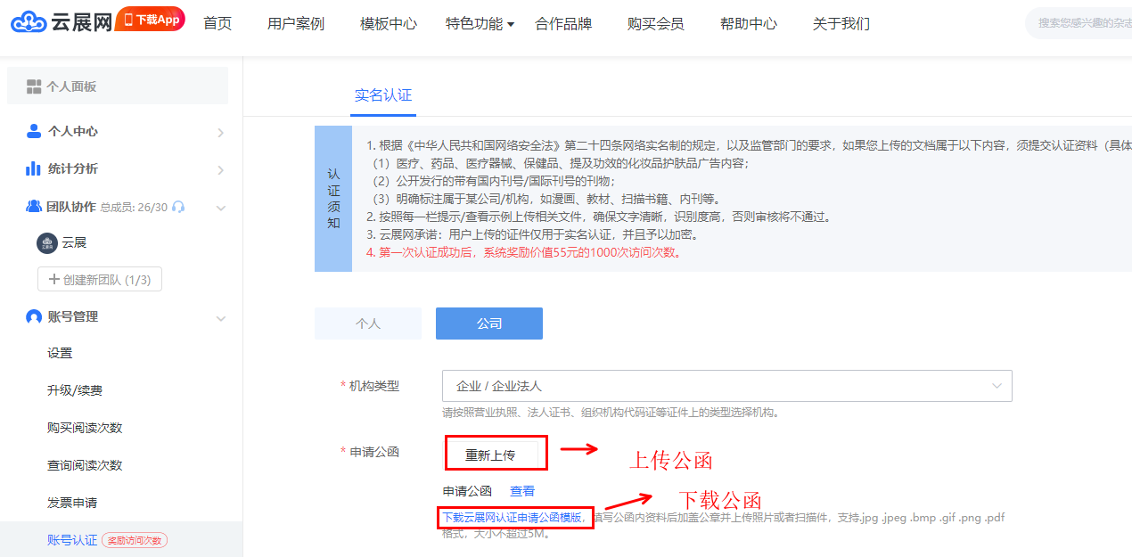1132x557 pixels.
Task: Open 发票申请 in sidebar
Action: click(72, 503)
